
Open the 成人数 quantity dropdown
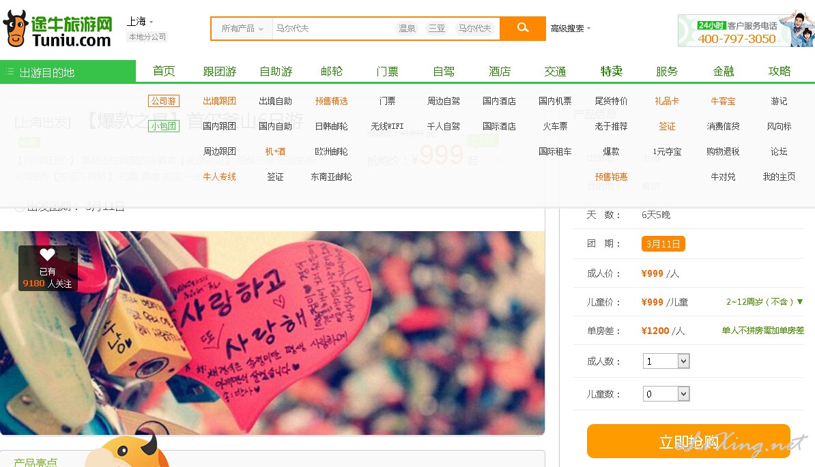tap(666, 361)
